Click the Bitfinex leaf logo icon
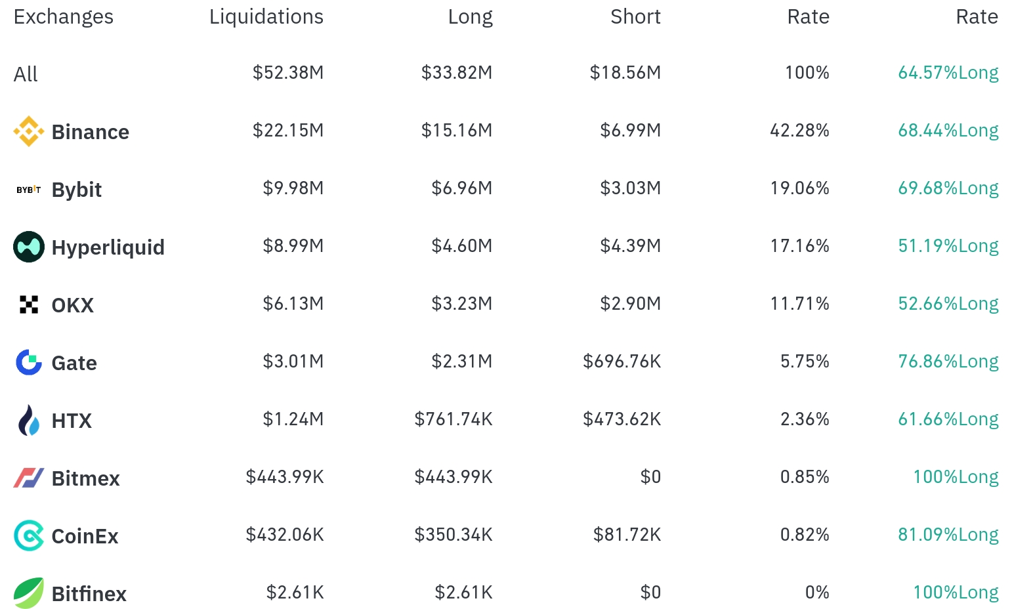 (29, 593)
